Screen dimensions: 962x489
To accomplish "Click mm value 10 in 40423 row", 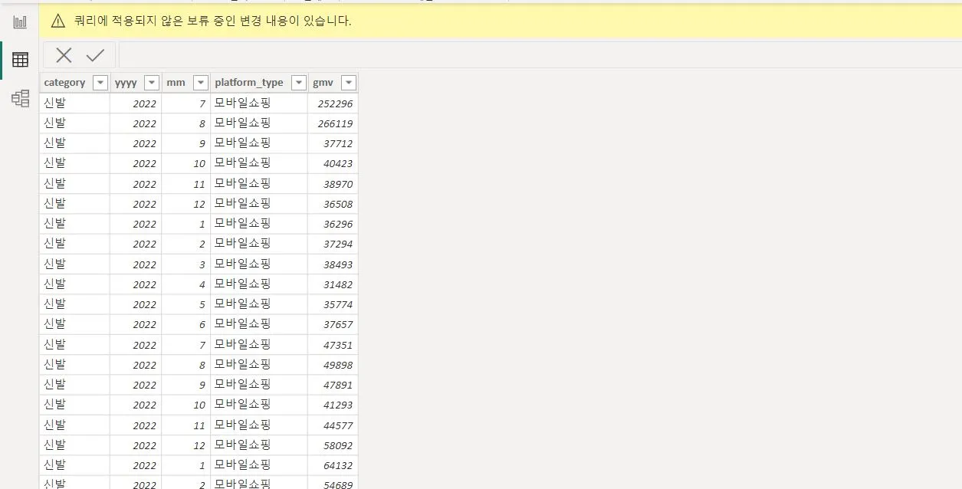I will click(x=199, y=163).
